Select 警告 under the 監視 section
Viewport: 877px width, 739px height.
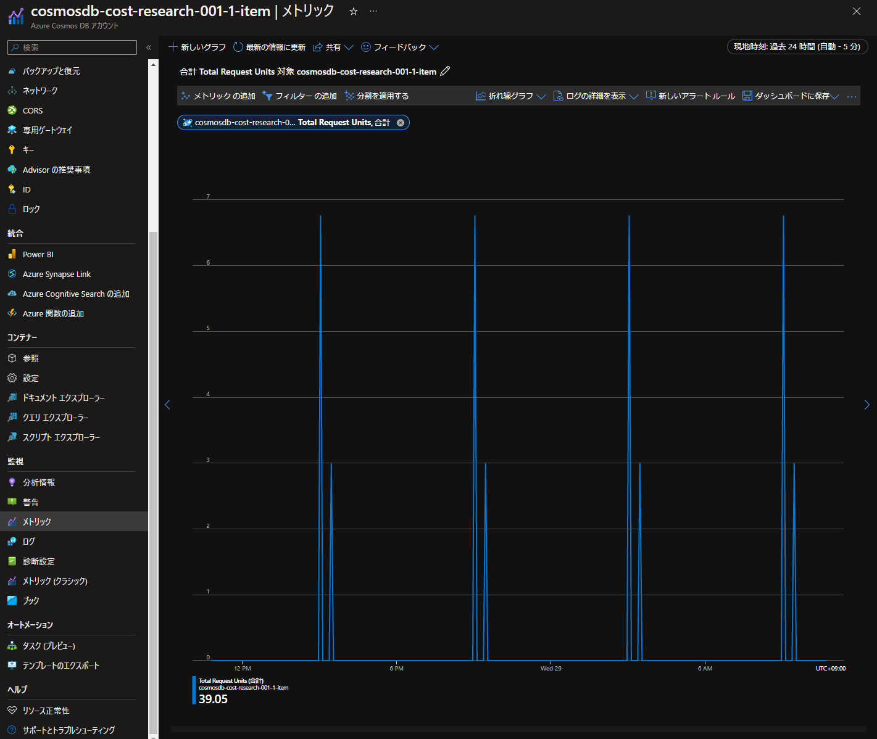coord(30,502)
